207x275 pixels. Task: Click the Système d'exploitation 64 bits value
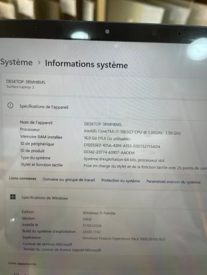(x=124, y=160)
